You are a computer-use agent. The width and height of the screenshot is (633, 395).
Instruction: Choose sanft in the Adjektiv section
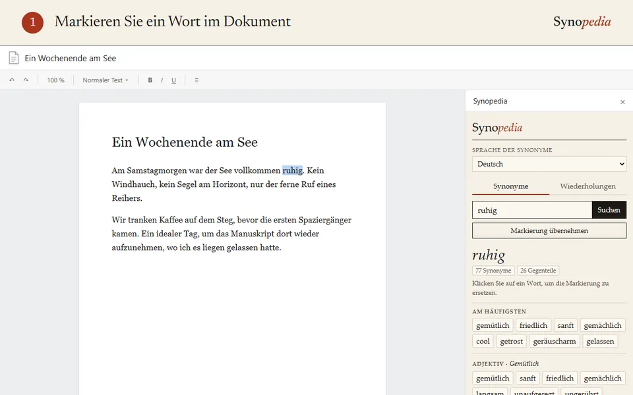pyautogui.click(x=527, y=378)
